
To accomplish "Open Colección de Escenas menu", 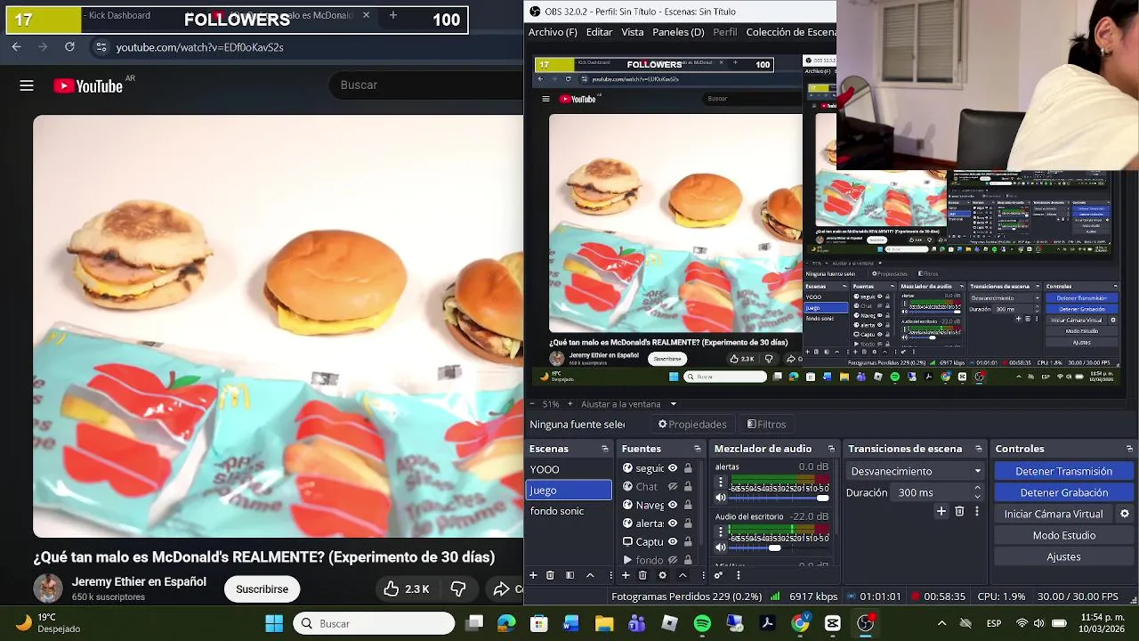I will tap(791, 32).
